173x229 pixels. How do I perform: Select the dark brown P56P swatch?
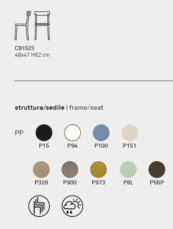tap(157, 169)
